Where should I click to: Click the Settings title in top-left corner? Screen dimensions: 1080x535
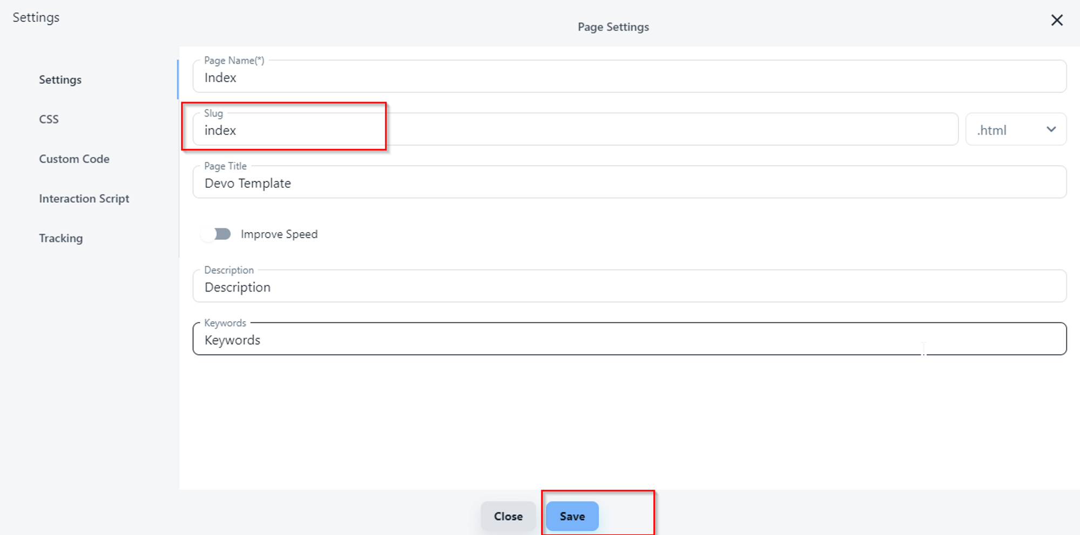36,17
